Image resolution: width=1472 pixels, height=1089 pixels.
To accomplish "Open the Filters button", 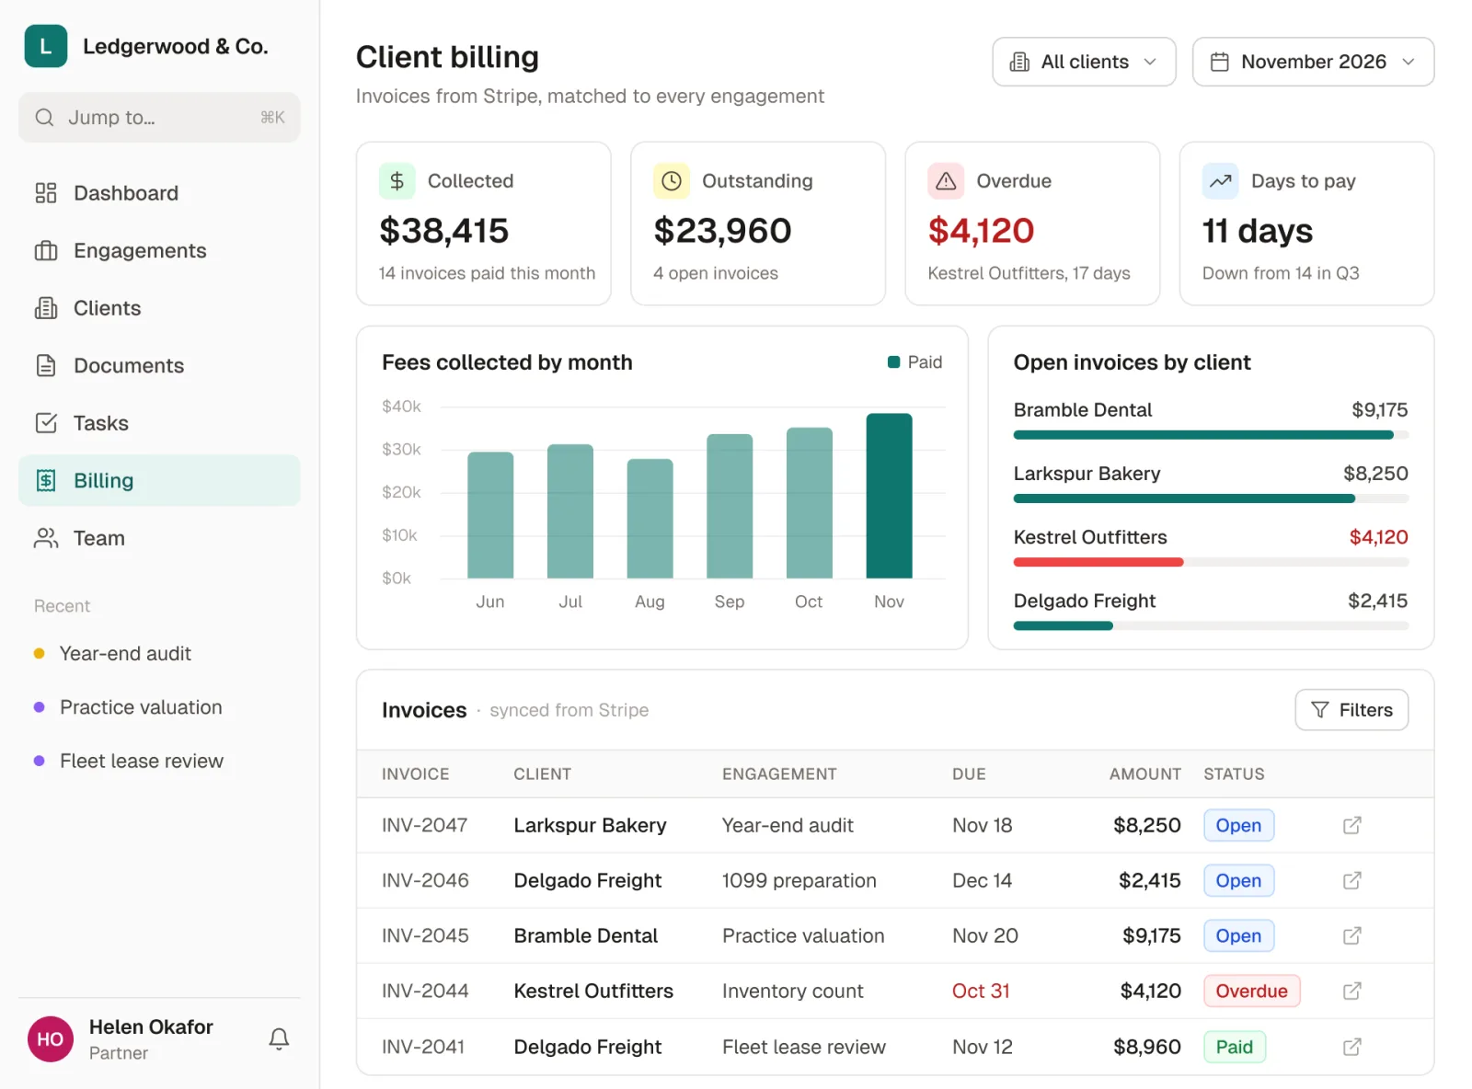I will [x=1351, y=710].
